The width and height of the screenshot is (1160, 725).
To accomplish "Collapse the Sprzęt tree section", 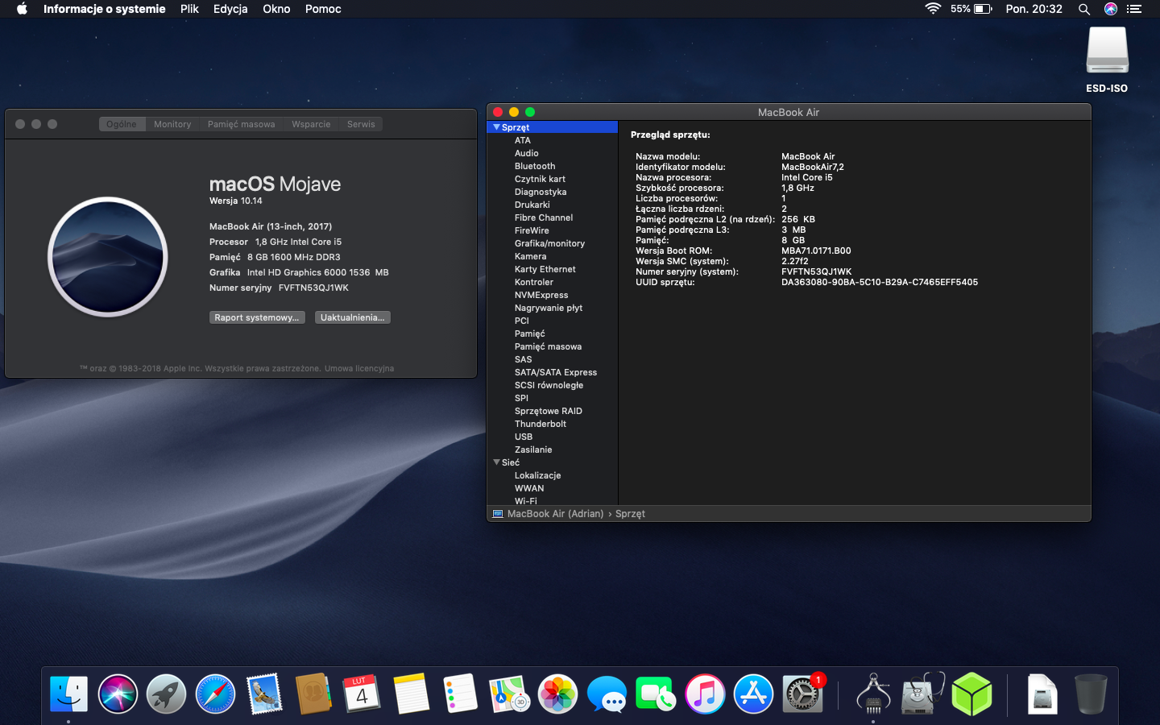I will point(496,127).
